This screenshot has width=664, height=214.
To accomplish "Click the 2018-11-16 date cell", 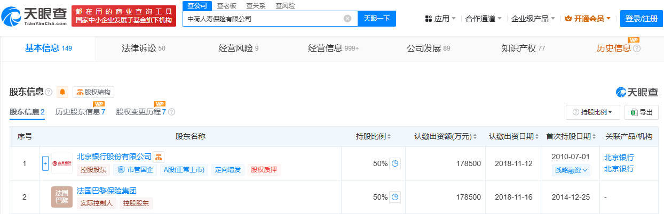I will click(x=513, y=197).
